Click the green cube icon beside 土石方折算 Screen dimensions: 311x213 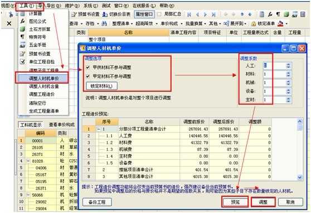(x=23, y=29)
